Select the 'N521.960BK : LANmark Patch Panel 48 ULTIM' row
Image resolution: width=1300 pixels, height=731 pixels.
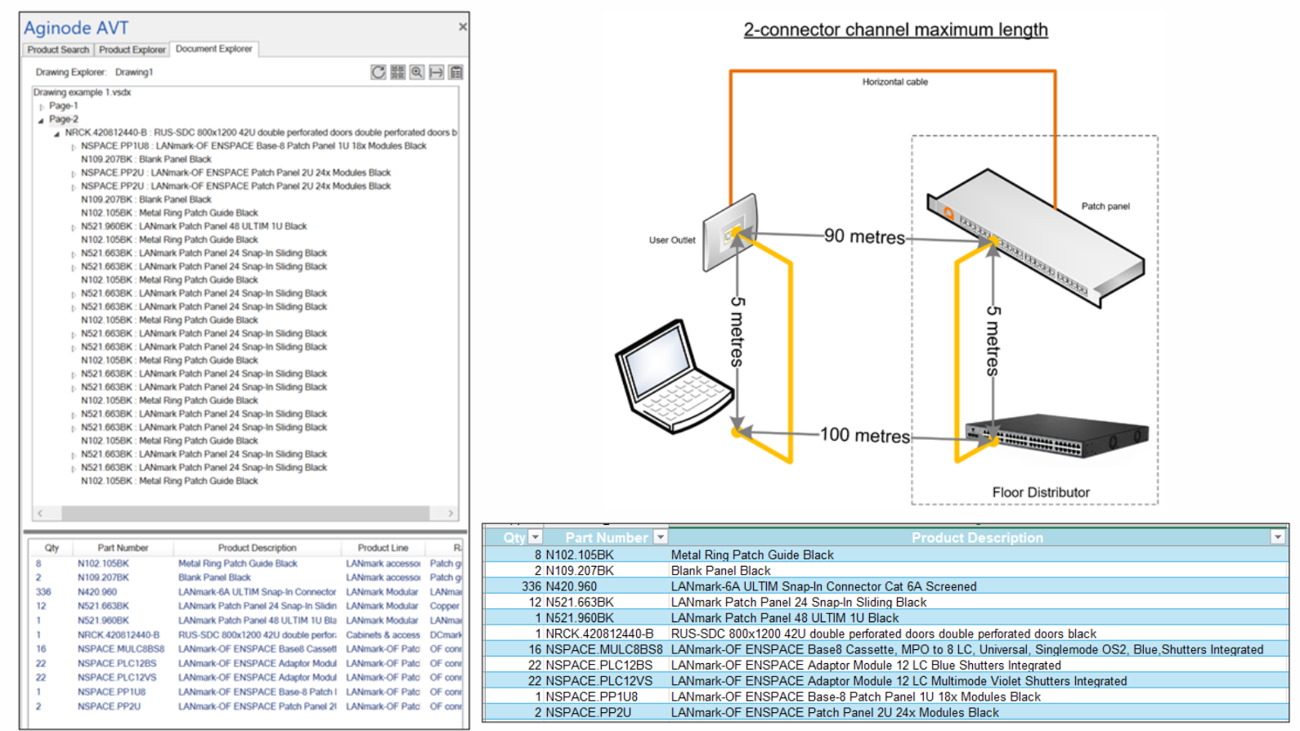point(194,226)
